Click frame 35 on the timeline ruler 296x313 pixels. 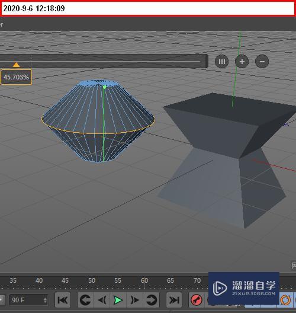coord(13,280)
